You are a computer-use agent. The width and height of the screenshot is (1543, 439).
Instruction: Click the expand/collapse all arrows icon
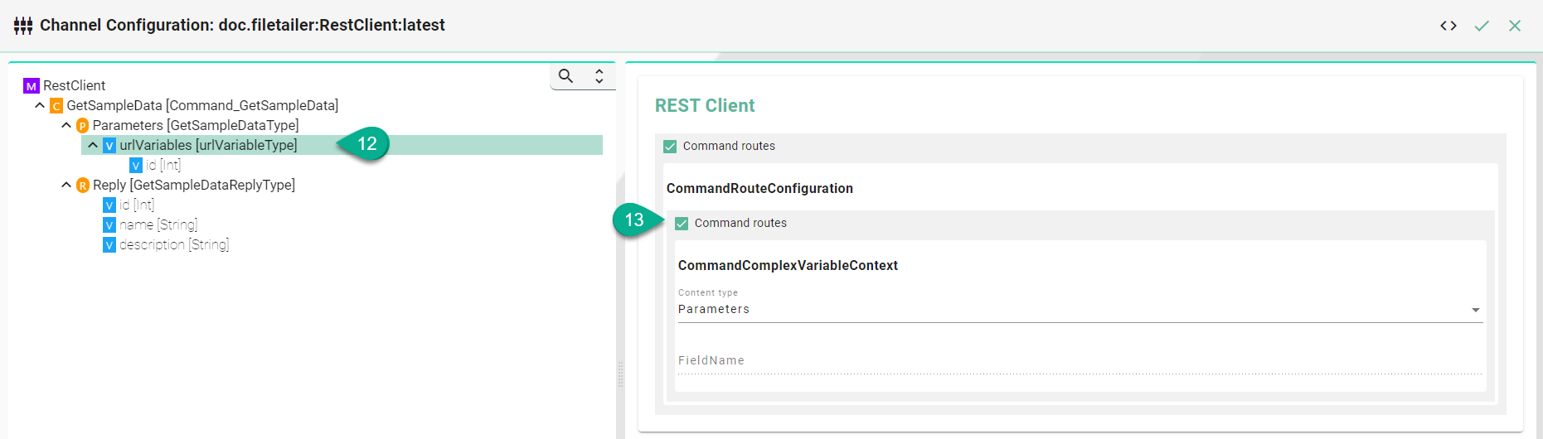(x=599, y=76)
